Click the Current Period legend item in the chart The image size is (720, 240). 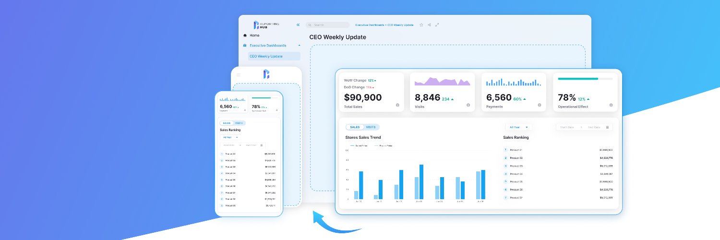pos(359,145)
